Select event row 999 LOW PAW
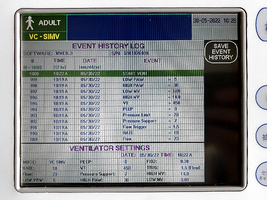Viewport: 267px width, 200px height. (x=113, y=80)
